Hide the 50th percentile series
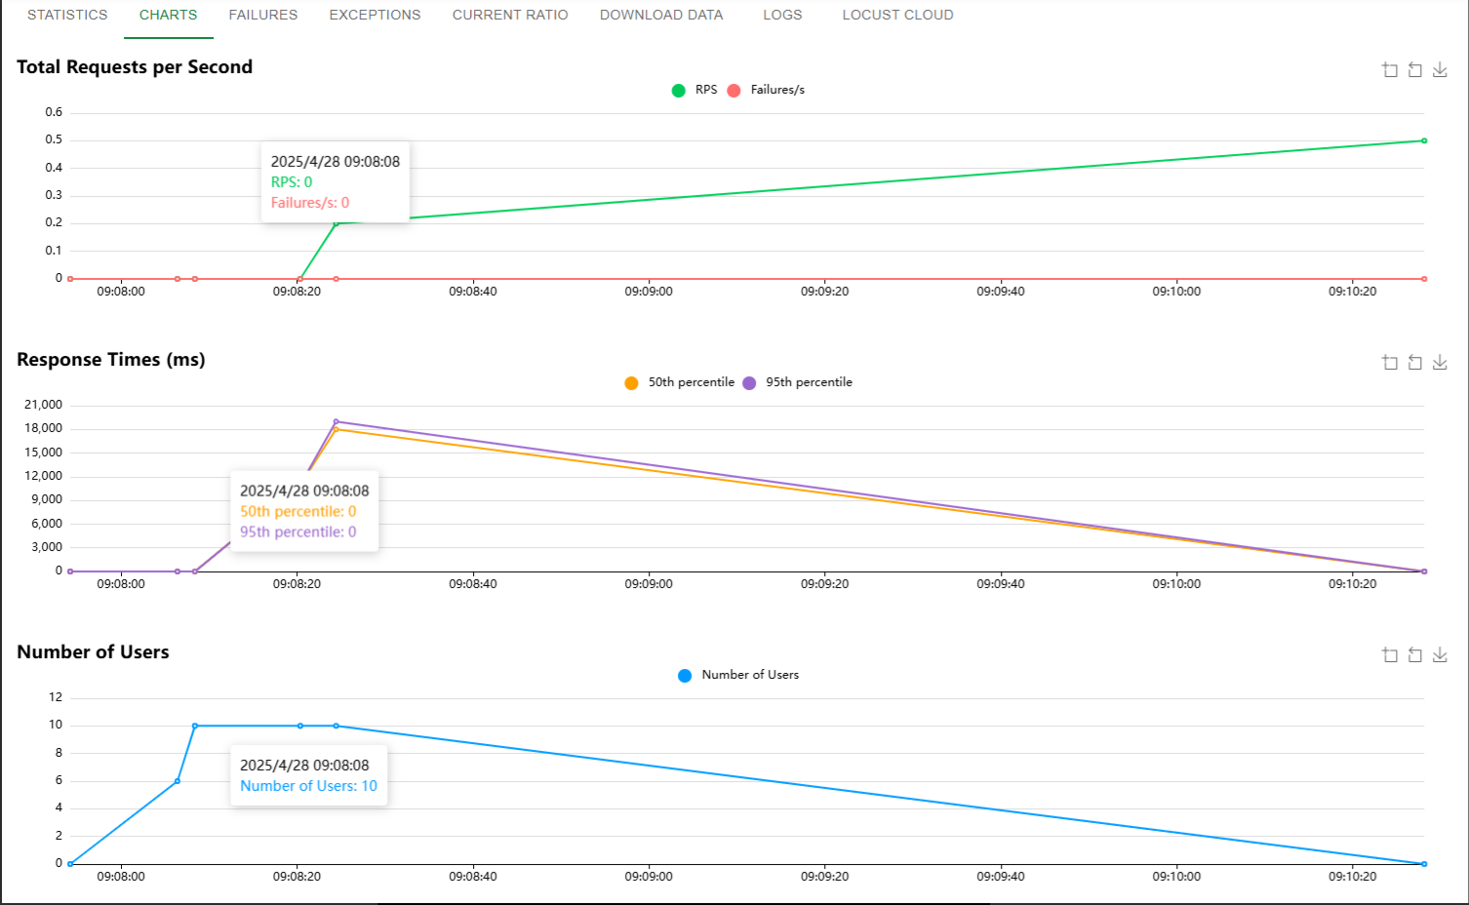 click(680, 382)
